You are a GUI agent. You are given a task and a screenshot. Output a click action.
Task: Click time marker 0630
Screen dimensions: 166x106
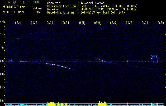(161, 23)
